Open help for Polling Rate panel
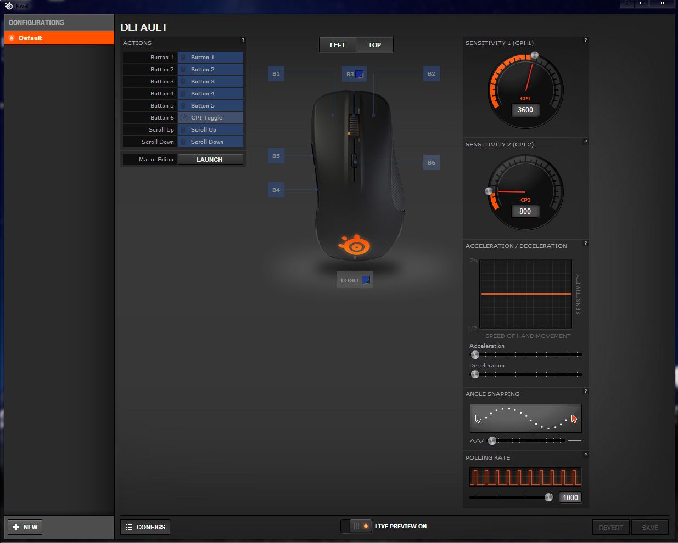 pos(586,455)
